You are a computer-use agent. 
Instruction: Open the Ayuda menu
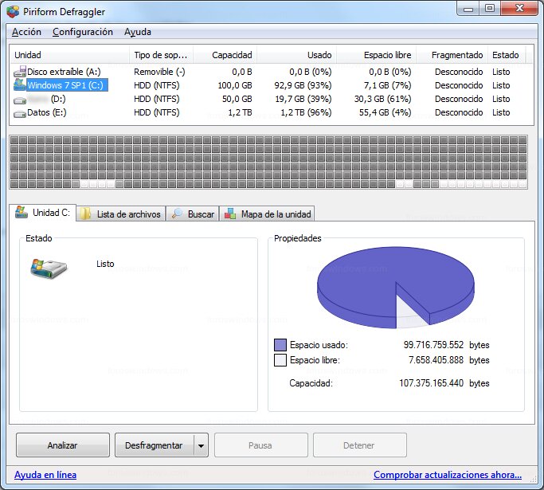point(138,32)
